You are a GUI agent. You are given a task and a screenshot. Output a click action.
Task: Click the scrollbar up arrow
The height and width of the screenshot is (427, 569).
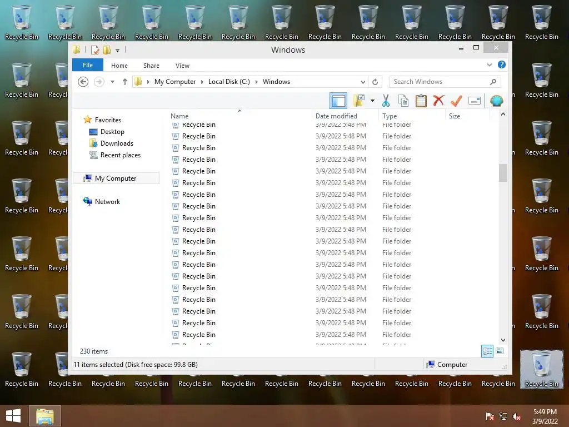coord(503,115)
